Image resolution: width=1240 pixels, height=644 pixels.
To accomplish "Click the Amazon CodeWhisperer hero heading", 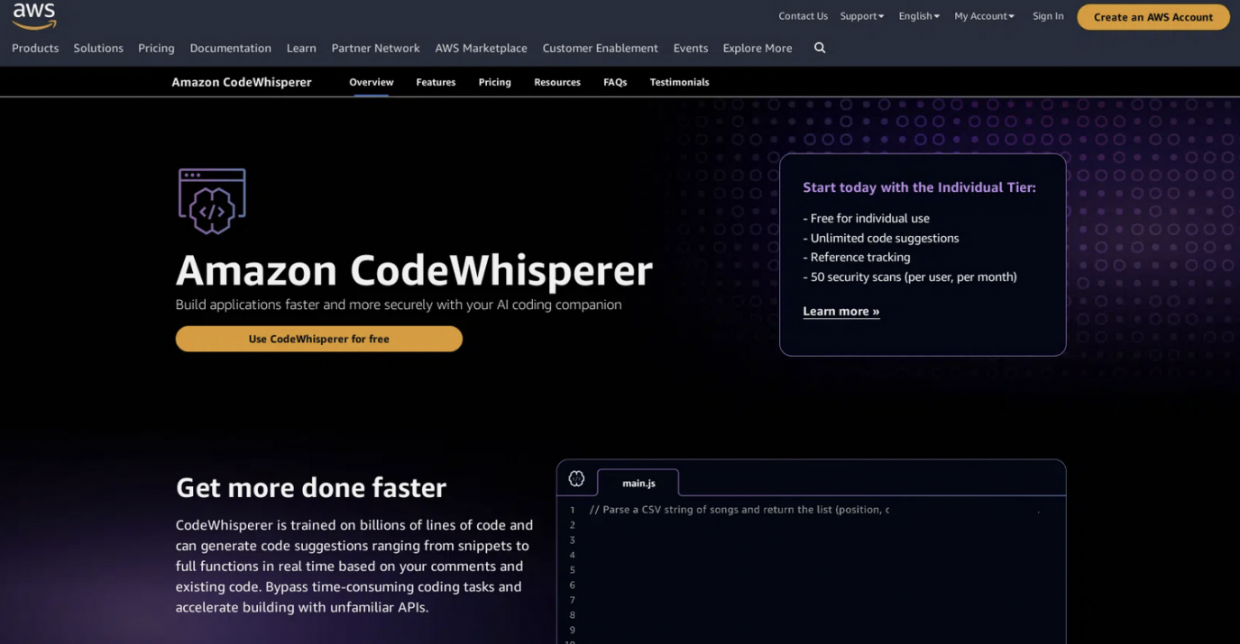I will click(414, 270).
